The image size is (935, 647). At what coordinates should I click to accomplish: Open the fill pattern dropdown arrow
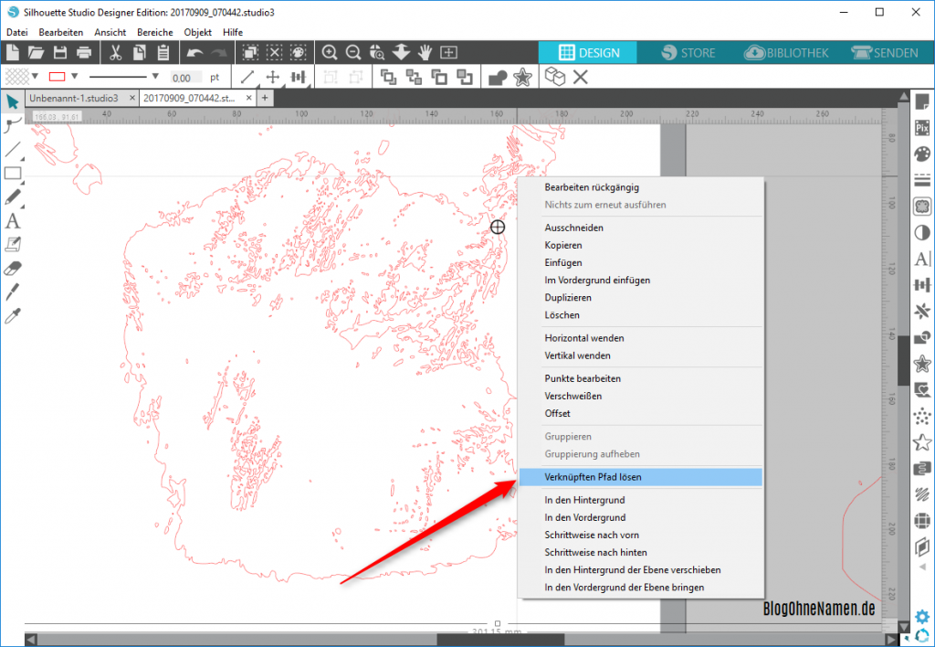coord(35,77)
